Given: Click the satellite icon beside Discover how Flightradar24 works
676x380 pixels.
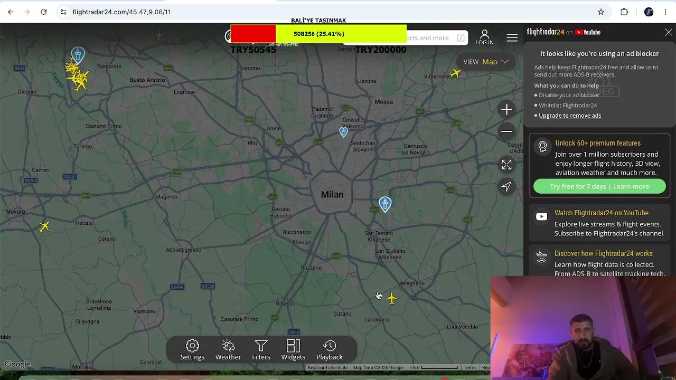Looking at the screenshot, I should tap(541, 256).
